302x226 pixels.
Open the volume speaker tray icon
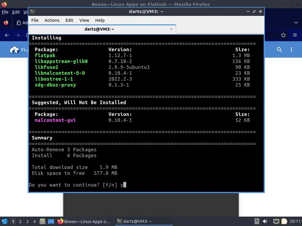pyautogui.click(x=265, y=221)
